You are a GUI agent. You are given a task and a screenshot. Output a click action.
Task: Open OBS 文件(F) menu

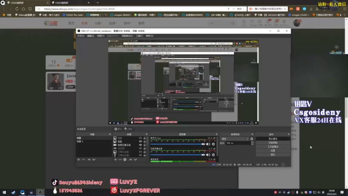pyautogui.click(x=80, y=36)
